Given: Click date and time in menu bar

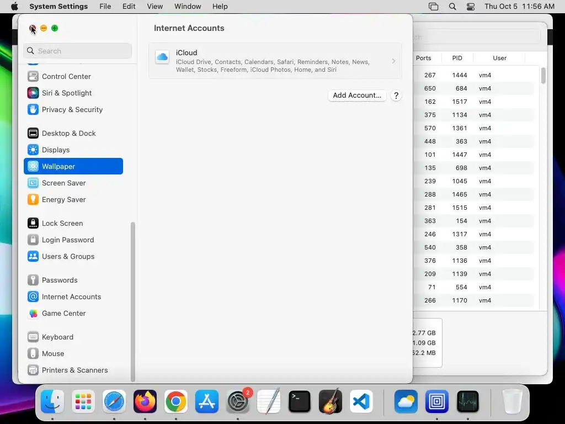Looking at the screenshot, I should click(519, 7).
